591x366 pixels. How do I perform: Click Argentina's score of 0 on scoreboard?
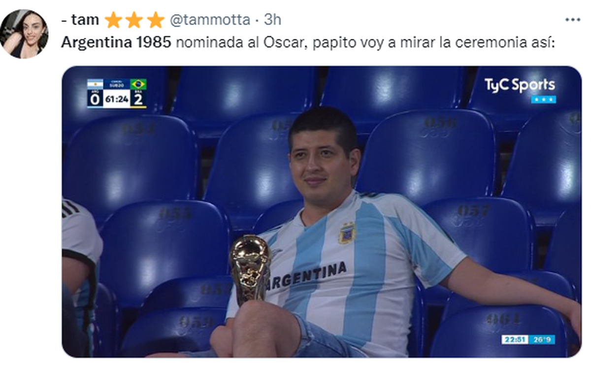[x=95, y=100]
